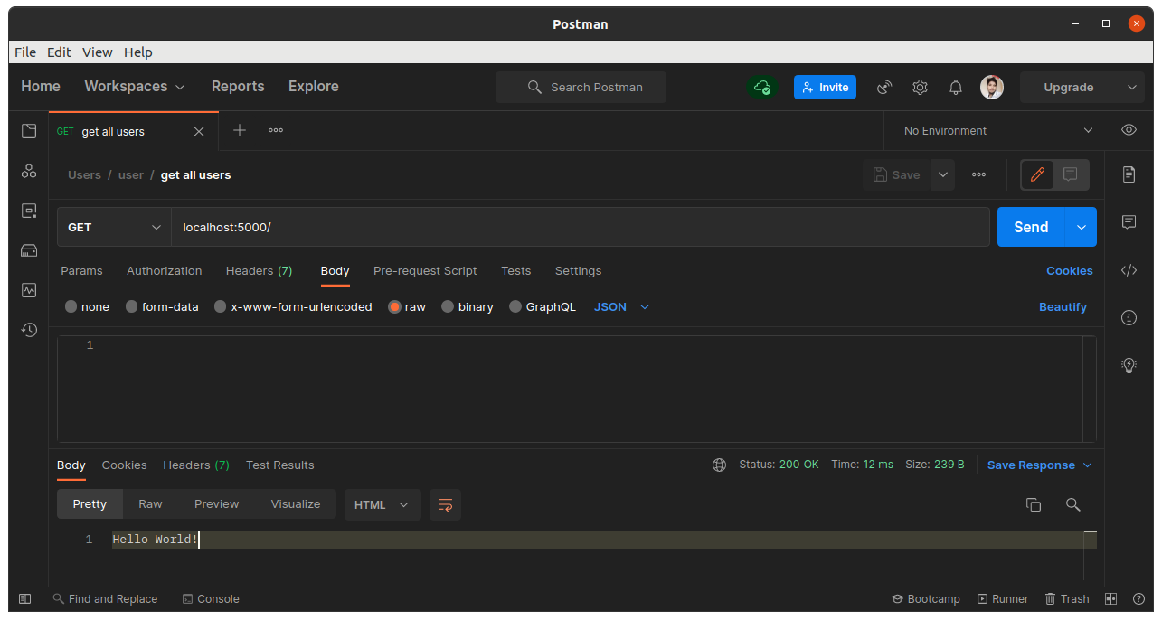This screenshot has width=1162, height=620.
Task: Switch to the Authorization tab
Action: click(x=165, y=271)
